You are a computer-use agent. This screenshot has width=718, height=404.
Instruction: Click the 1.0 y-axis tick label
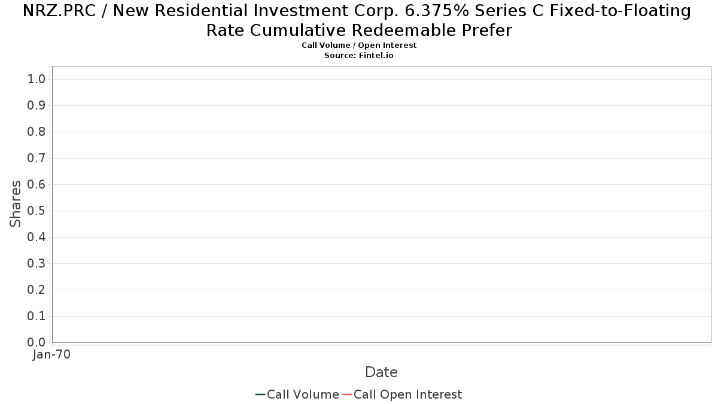point(36,80)
